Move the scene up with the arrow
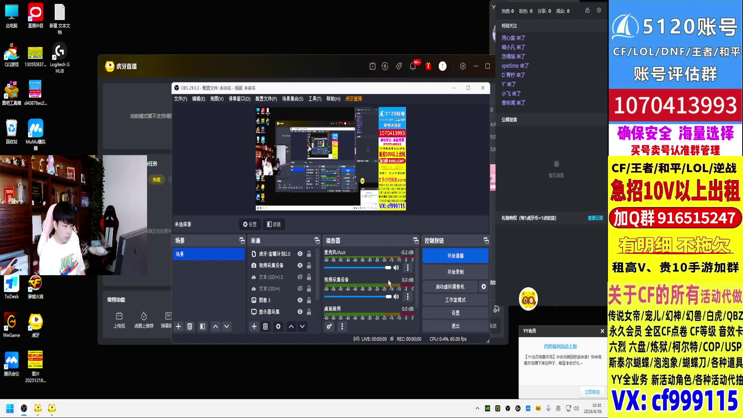 tap(216, 327)
